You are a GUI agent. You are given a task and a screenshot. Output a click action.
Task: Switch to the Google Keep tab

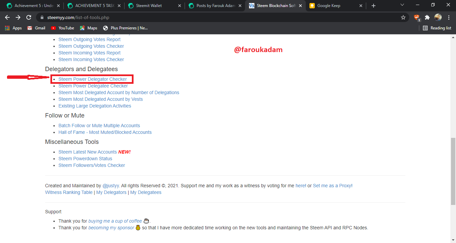pyautogui.click(x=336, y=6)
